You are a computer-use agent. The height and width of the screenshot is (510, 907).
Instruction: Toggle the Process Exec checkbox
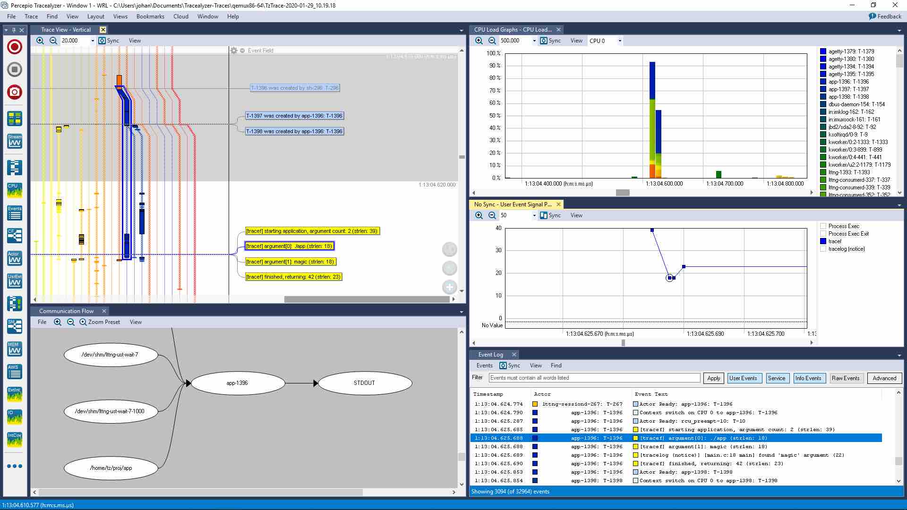point(823,226)
